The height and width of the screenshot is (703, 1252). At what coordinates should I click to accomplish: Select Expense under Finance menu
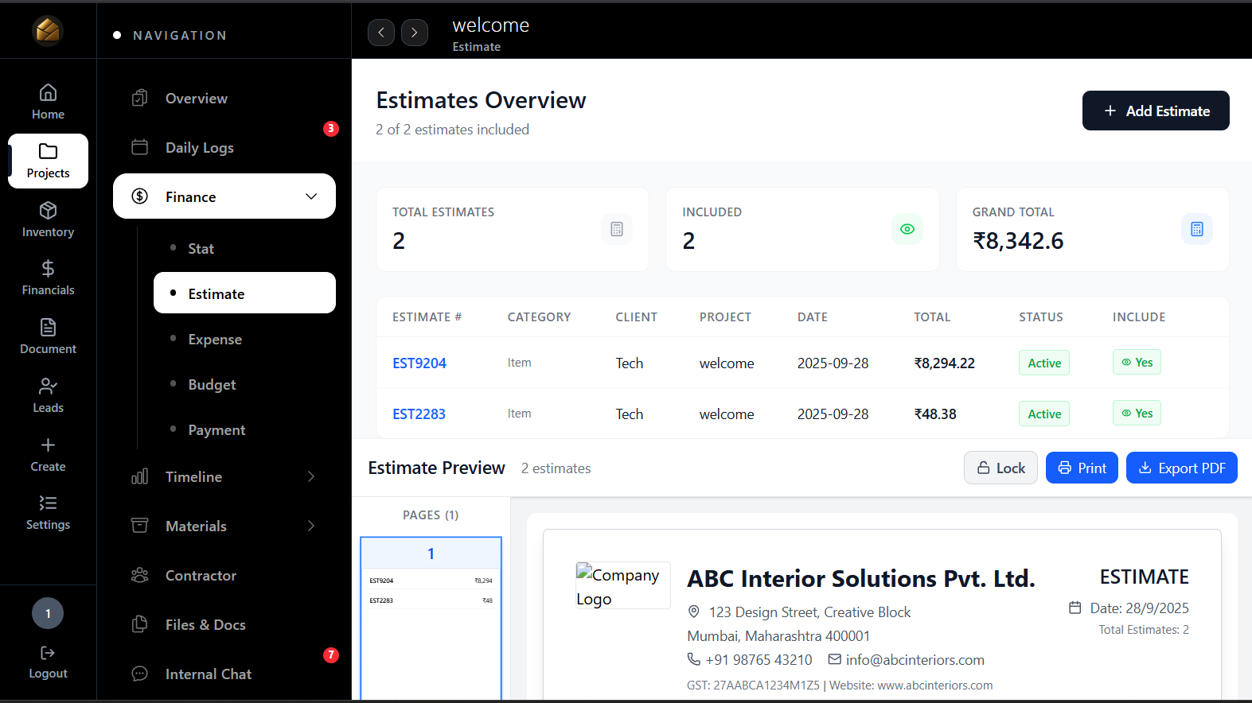click(215, 340)
